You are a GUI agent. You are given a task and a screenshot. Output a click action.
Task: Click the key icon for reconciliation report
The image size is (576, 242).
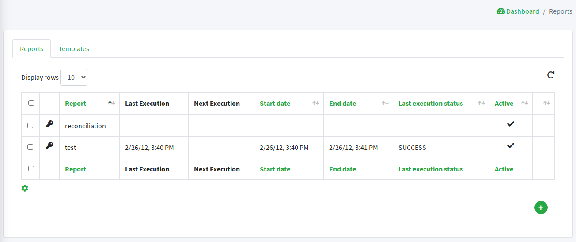[x=49, y=124]
